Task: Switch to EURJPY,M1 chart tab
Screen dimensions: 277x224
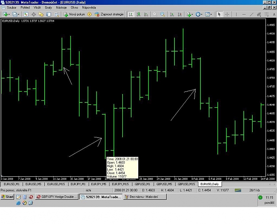Action: tap(78, 184)
